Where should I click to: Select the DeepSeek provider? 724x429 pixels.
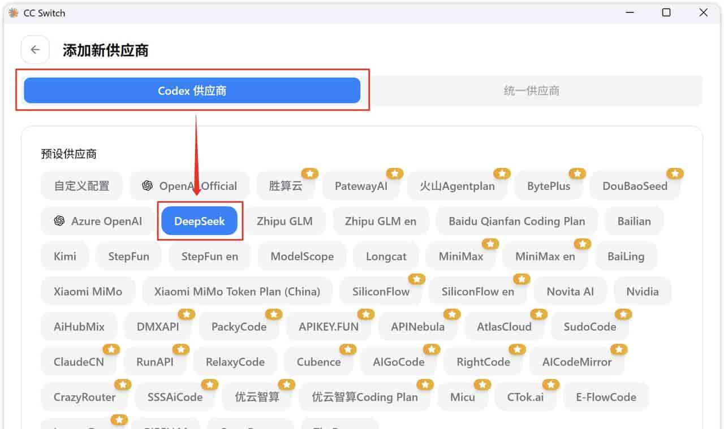click(x=199, y=221)
